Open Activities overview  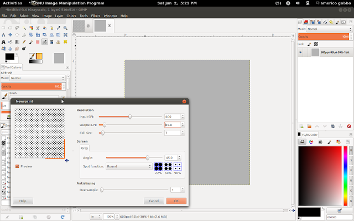pos(12,3)
